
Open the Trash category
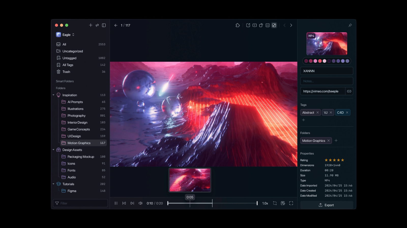click(x=81, y=72)
